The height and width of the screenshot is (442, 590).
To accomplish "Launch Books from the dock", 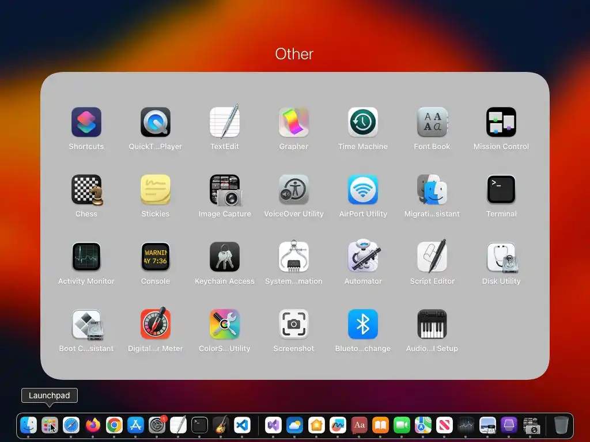I will click(380, 425).
